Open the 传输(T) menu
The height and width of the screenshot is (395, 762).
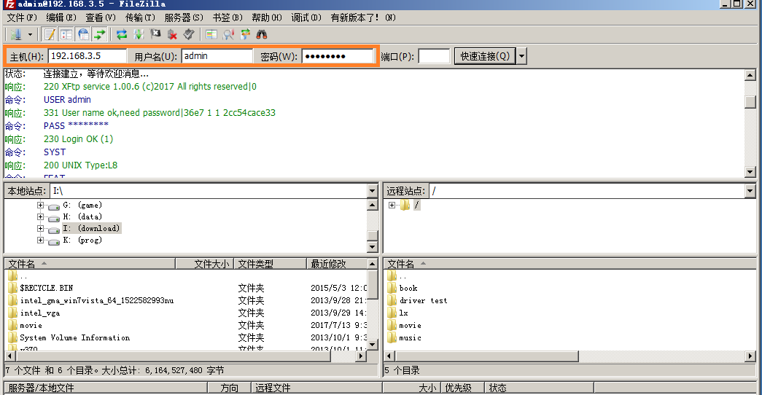click(x=140, y=17)
